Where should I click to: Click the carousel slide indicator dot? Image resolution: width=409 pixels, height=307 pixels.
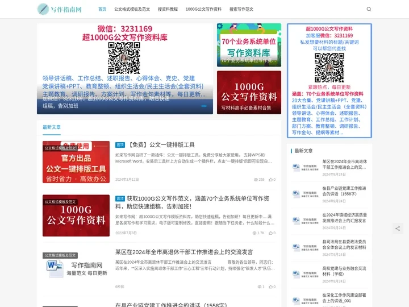(204, 106)
